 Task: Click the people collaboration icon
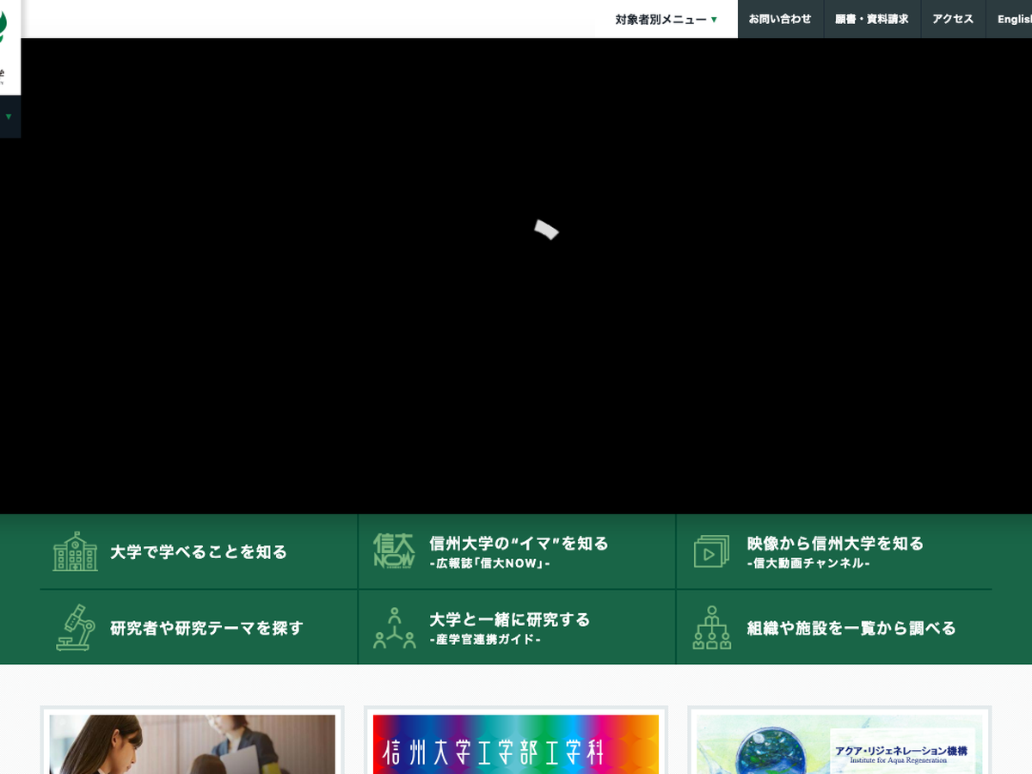point(394,627)
